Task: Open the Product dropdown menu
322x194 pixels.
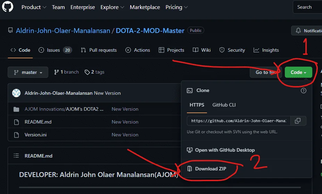Action: 34,7
